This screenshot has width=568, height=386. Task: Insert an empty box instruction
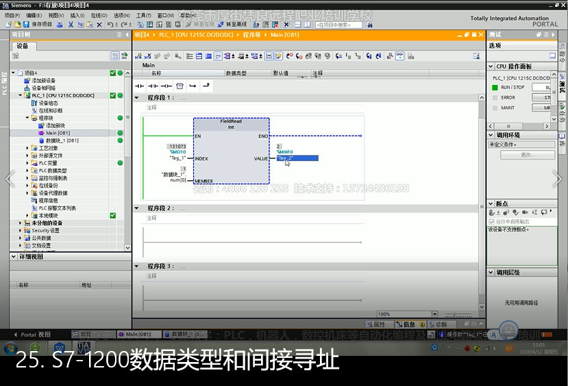pyautogui.click(x=180, y=86)
